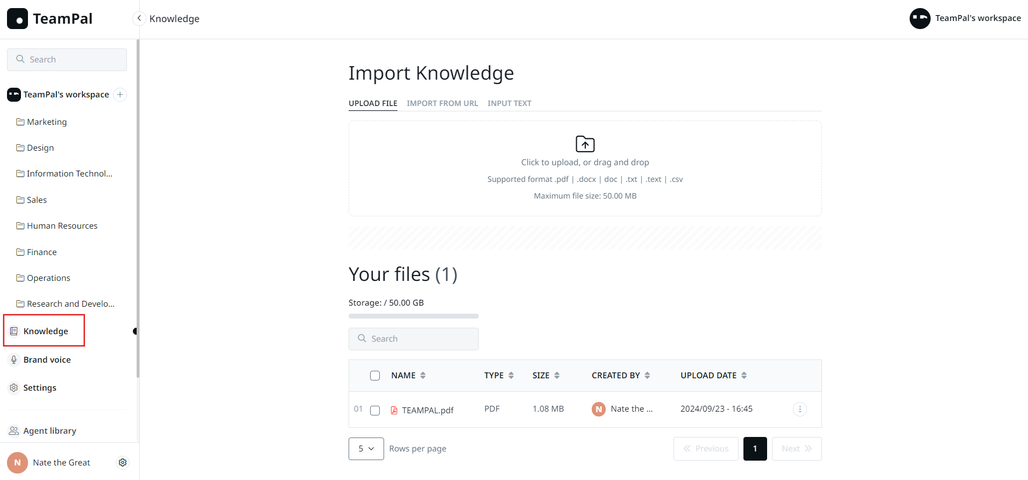Click the upload folder icon
The height and width of the screenshot is (480, 1028).
tap(585, 144)
